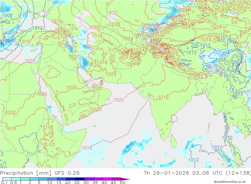
Task: Click the legend color between 40 and 45
Action: 107,179
